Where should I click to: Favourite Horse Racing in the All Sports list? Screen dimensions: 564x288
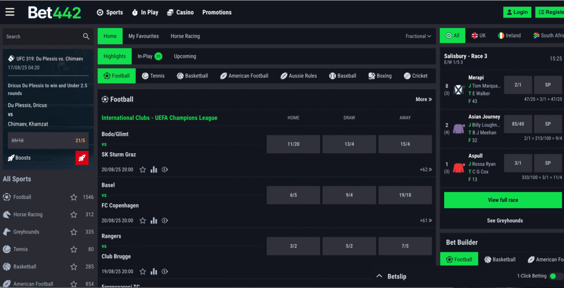(74, 215)
